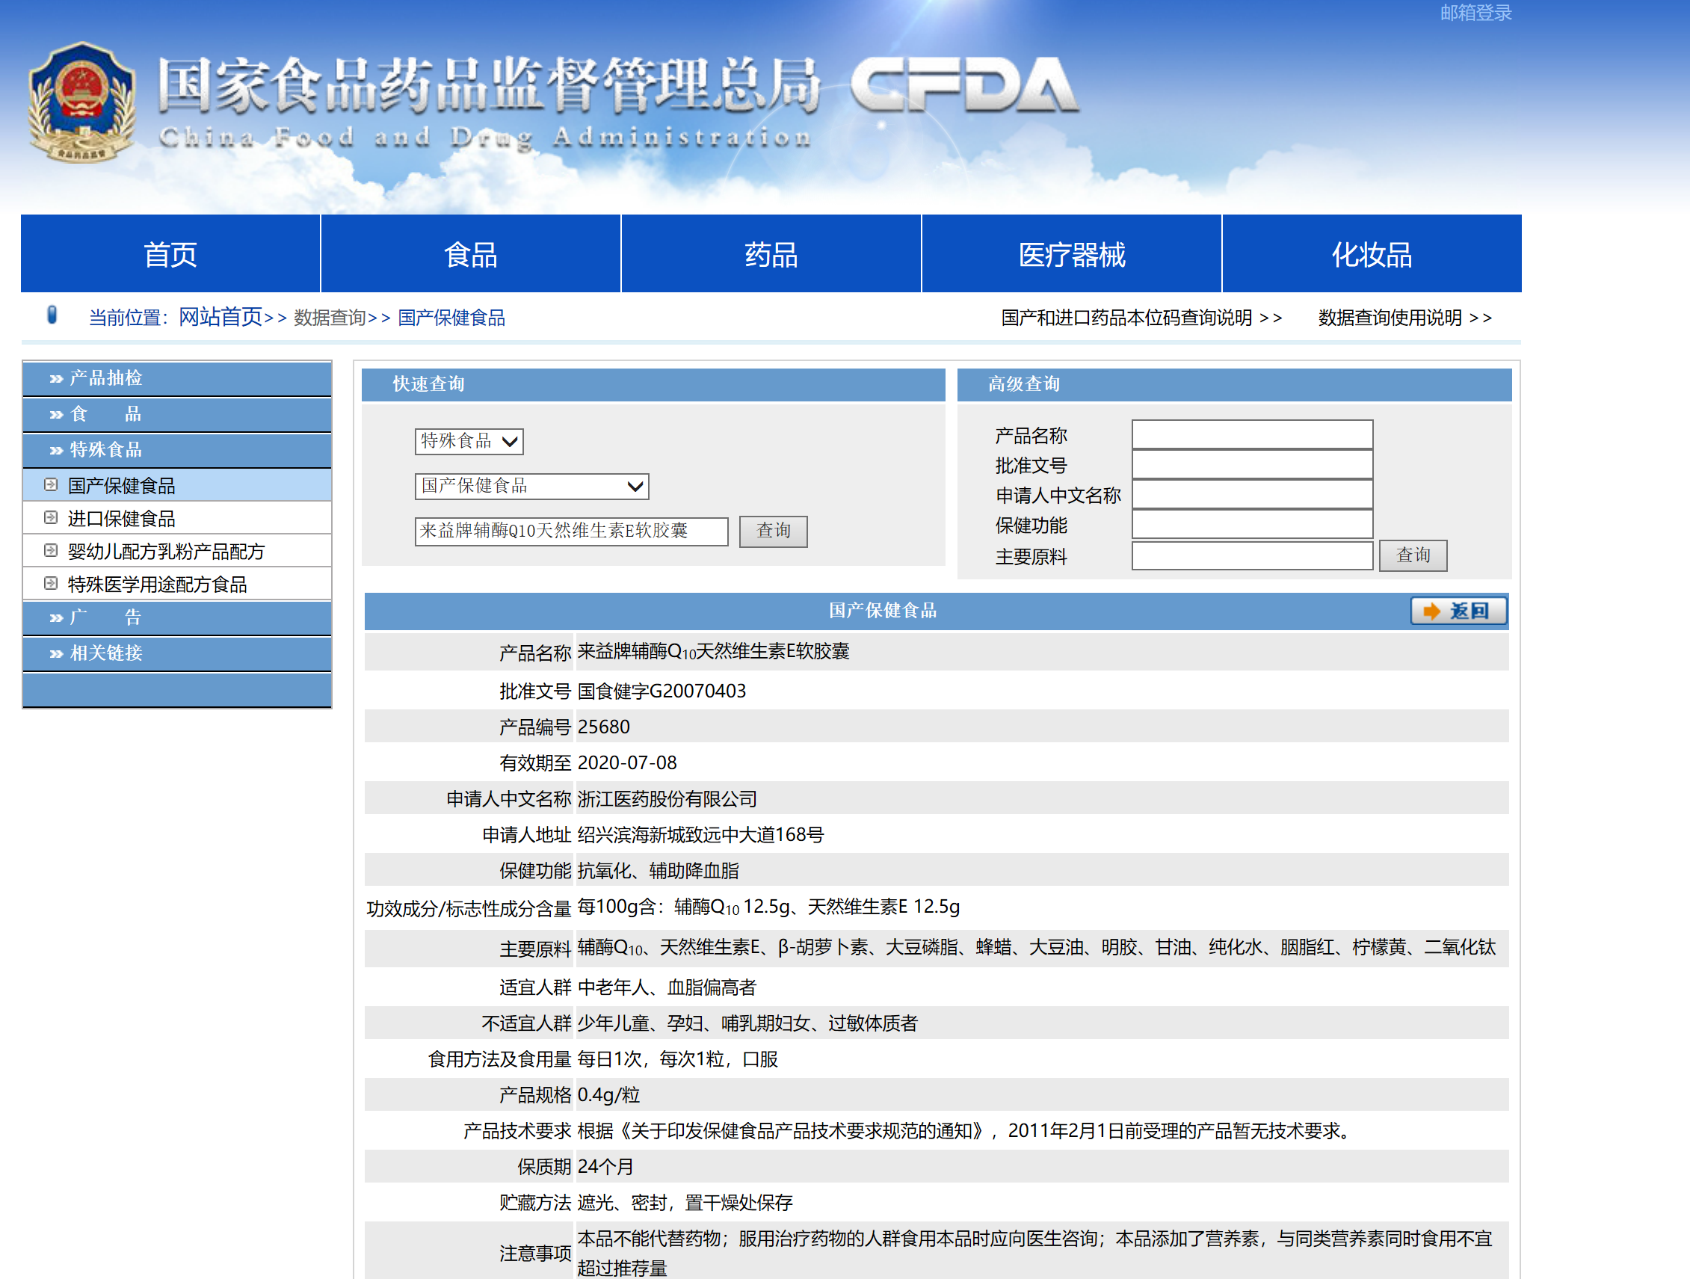Screen dimensions: 1690x1279
Task: Click the advanced search 查询 button
Action: click(1413, 555)
